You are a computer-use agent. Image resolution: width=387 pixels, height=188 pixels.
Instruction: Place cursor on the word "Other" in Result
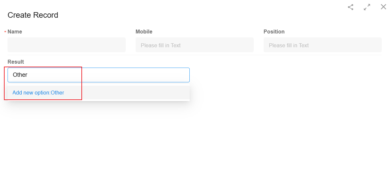20,75
